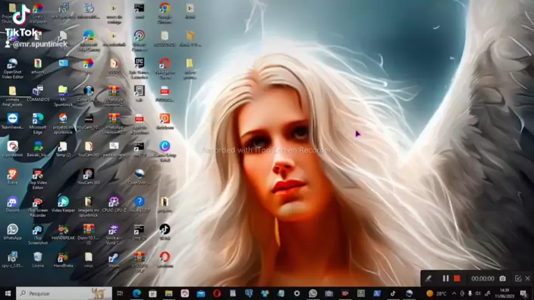This screenshot has height=300, width=534.
Task: Open the 28°C weather widget in the taskbar
Action: pyautogui.click(x=436, y=293)
